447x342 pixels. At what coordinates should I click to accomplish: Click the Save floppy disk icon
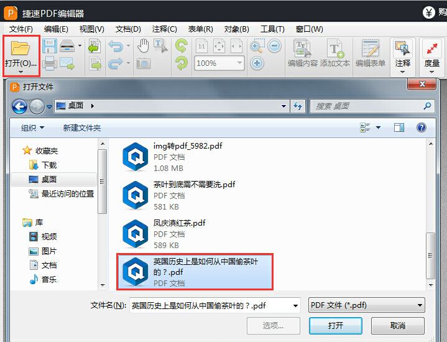49,46
